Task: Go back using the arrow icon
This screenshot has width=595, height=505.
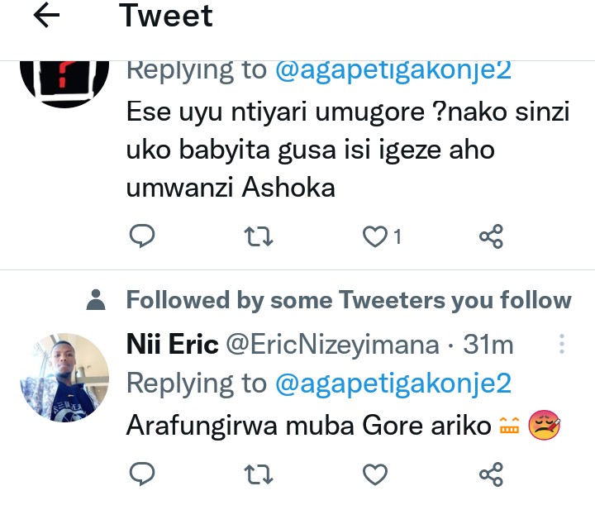Action: pyautogui.click(x=47, y=17)
